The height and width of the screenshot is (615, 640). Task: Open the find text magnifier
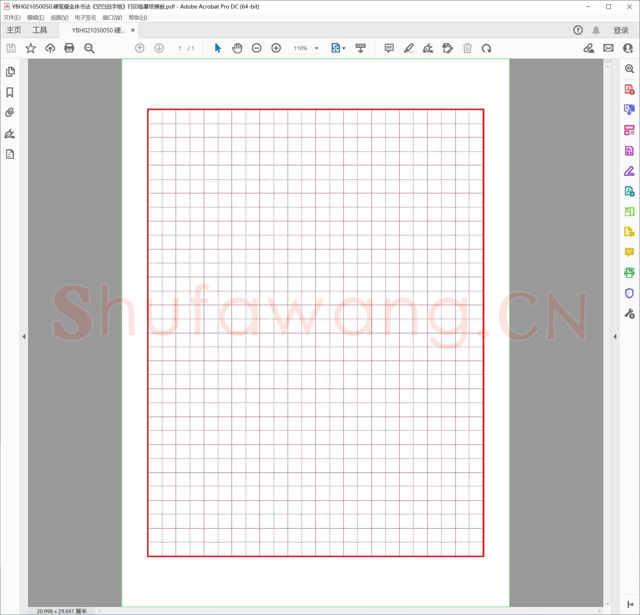[89, 48]
